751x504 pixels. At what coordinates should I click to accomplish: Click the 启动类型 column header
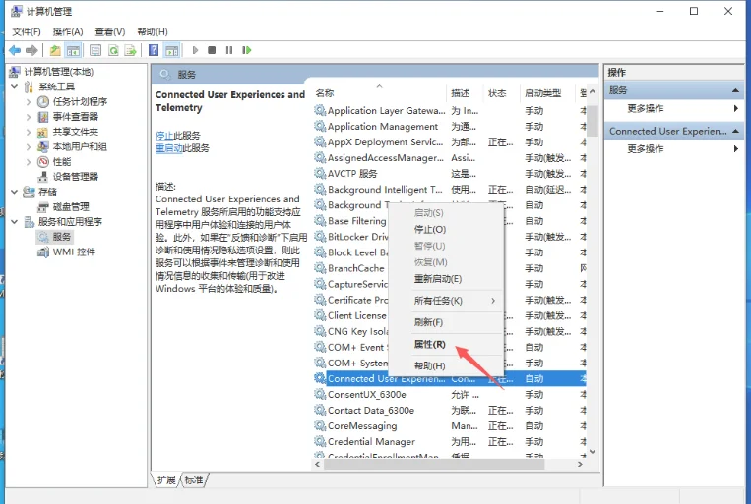(542, 93)
